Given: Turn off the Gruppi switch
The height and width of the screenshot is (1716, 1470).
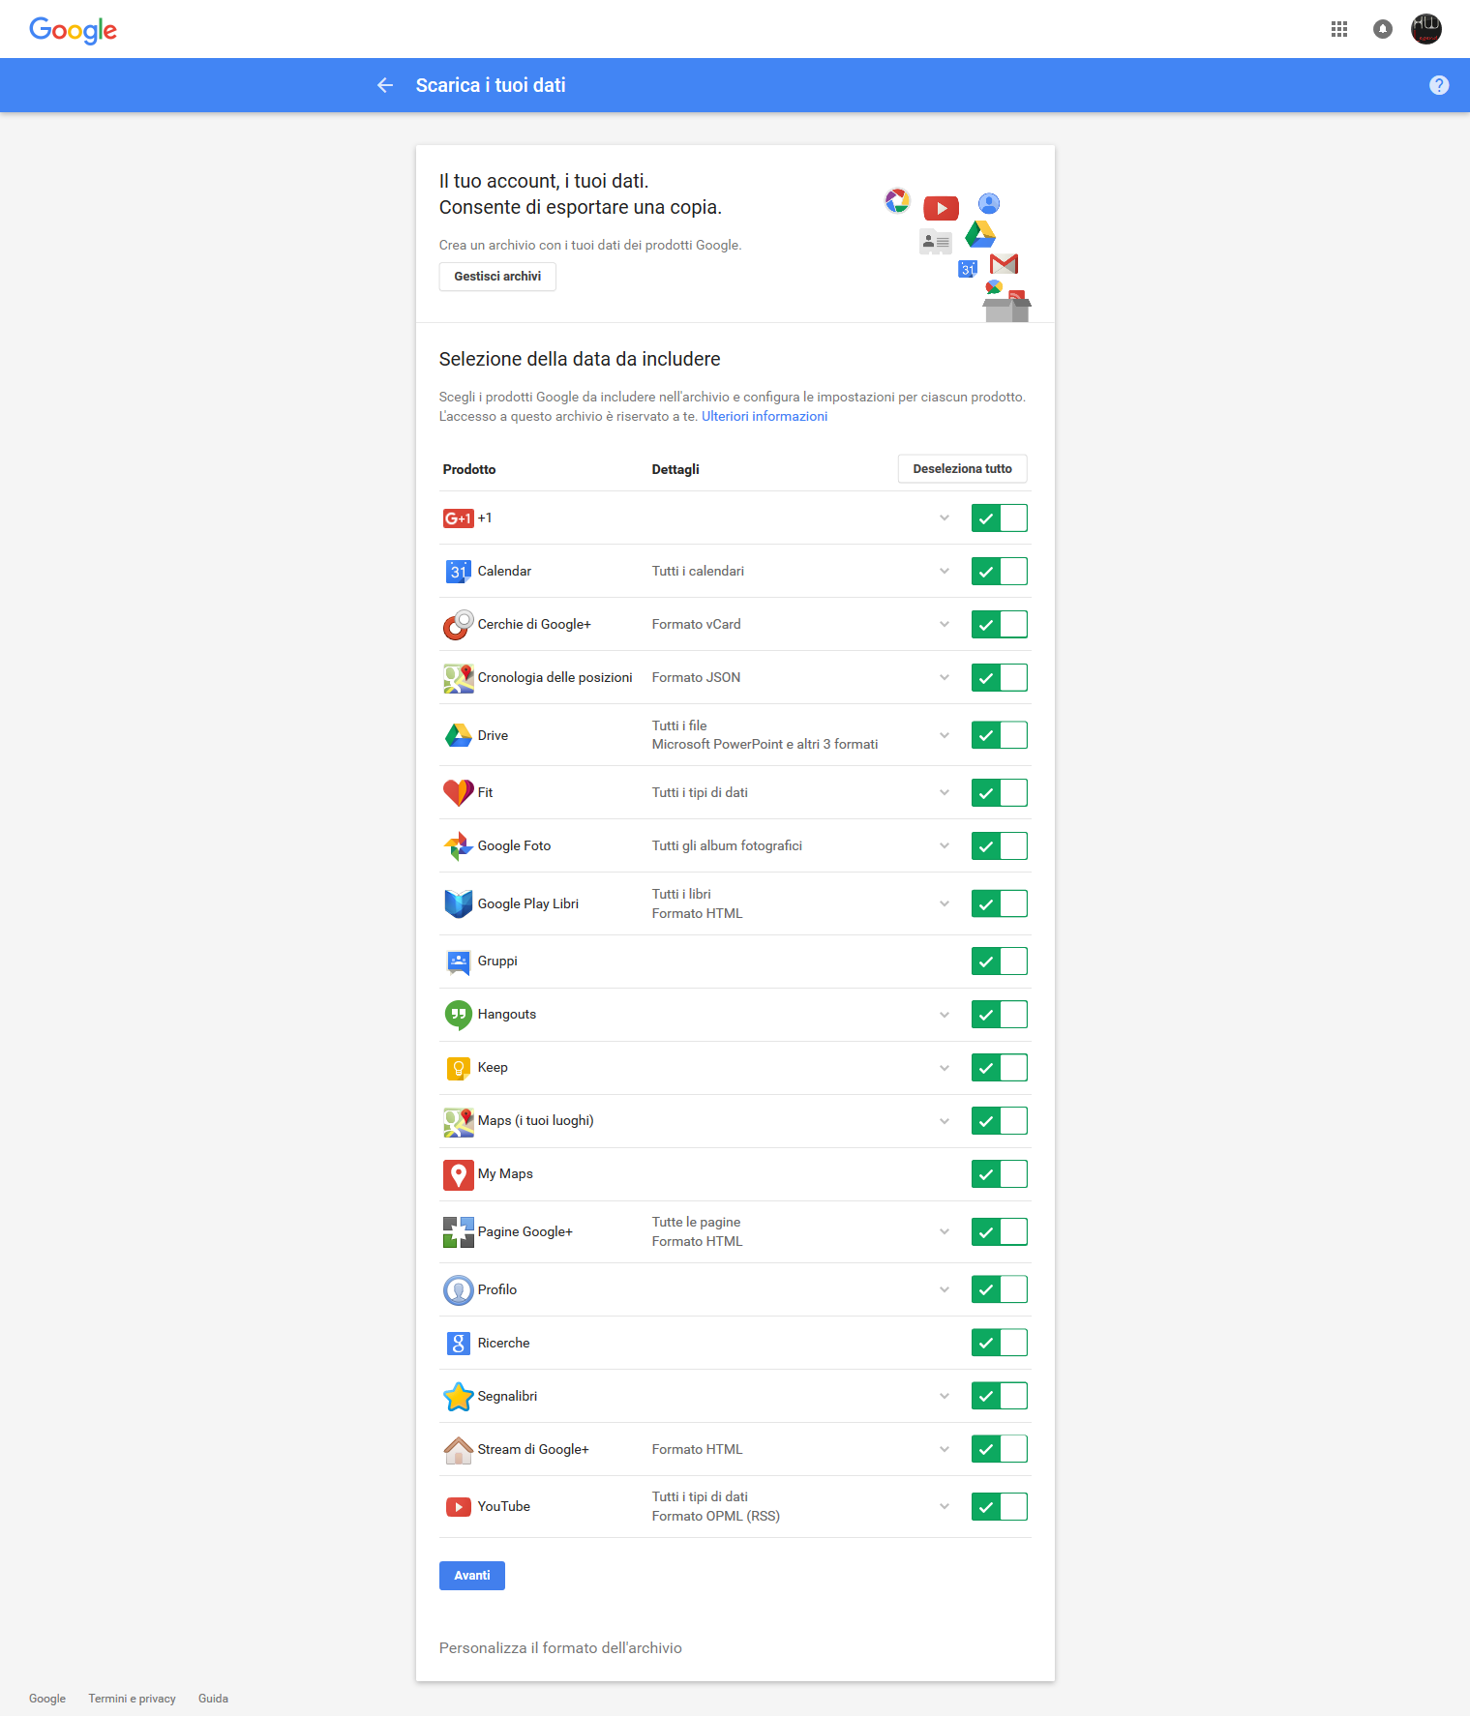Looking at the screenshot, I should pos(1000,962).
